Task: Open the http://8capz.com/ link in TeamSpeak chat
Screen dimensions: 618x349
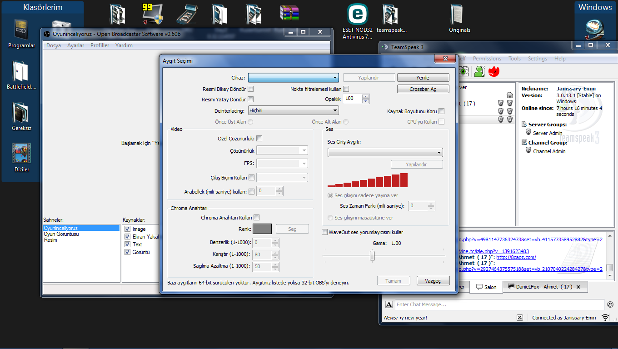Action: [x=516, y=257]
